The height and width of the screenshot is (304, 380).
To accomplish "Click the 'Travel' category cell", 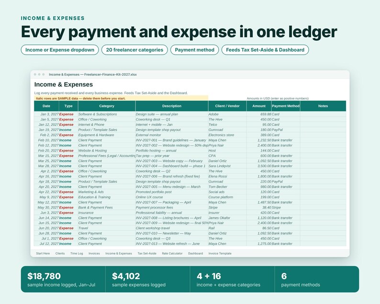I will pyautogui.click(x=107, y=228).
